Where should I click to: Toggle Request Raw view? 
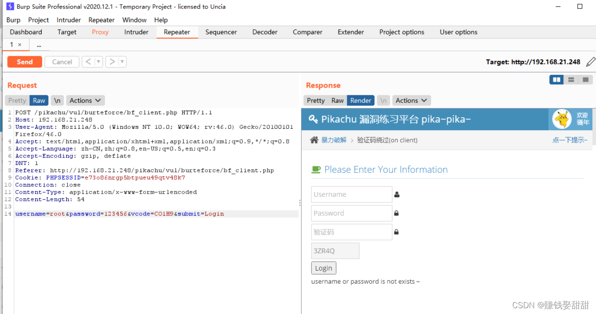pyautogui.click(x=39, y=101)
